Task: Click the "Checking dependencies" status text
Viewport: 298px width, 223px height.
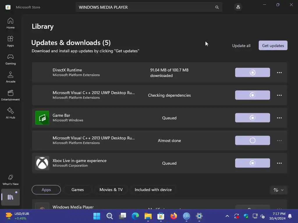Action: click(169, 95)
